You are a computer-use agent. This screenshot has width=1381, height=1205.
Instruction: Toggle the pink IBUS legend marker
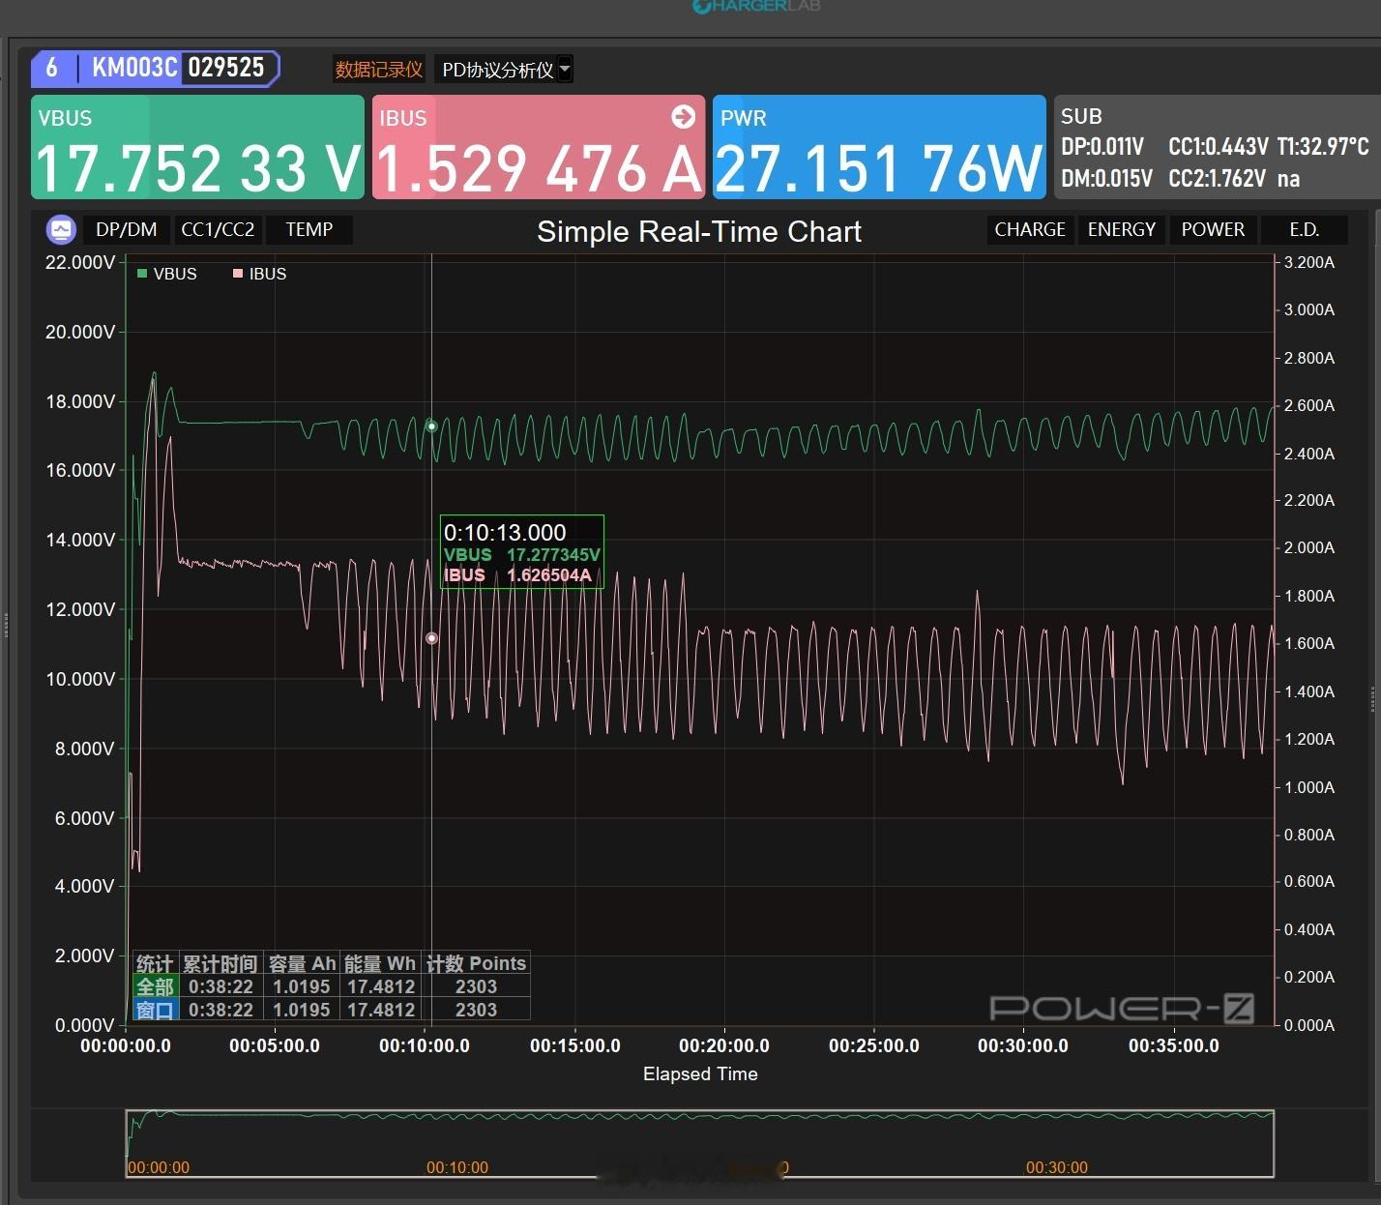(x=238, y=274)
